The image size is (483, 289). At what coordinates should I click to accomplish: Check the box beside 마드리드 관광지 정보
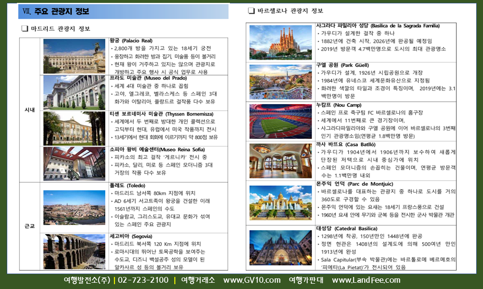[25, 29]
